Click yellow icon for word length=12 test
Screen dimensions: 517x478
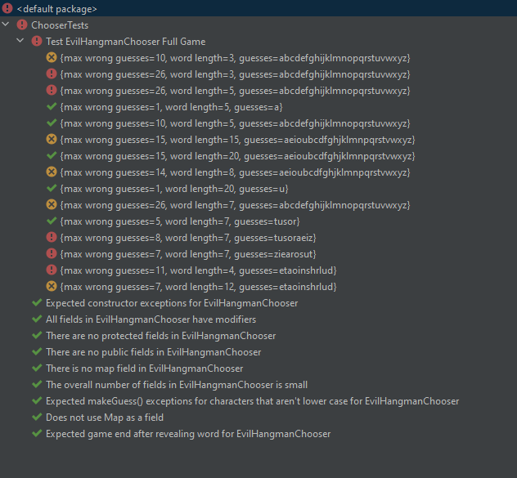[52, 286]
